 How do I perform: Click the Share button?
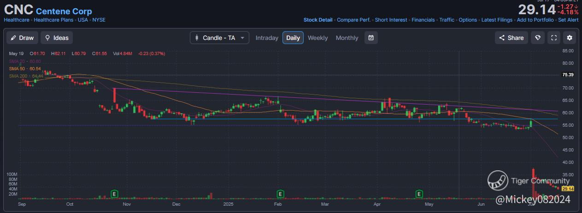pos(511,38)
